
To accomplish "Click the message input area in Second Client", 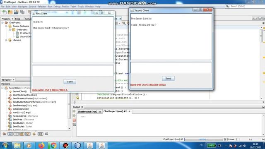I will 171,67.
